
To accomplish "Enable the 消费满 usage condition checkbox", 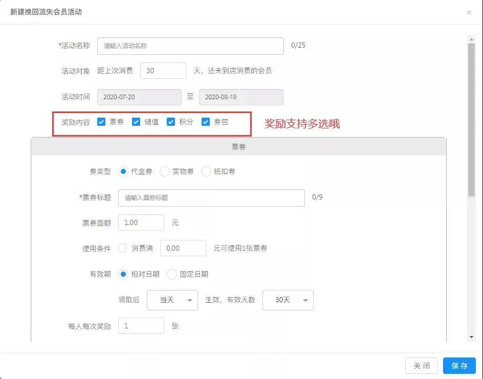I will 122,248.
